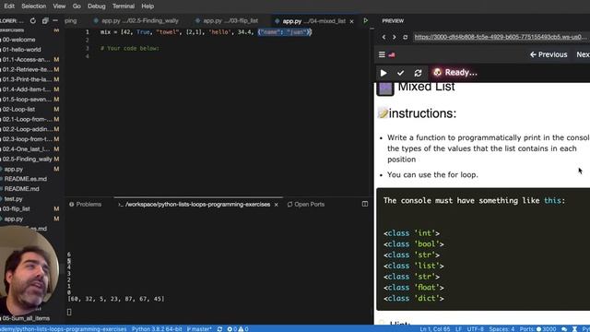Open app.py under 03-flip_list

(14, 219)
